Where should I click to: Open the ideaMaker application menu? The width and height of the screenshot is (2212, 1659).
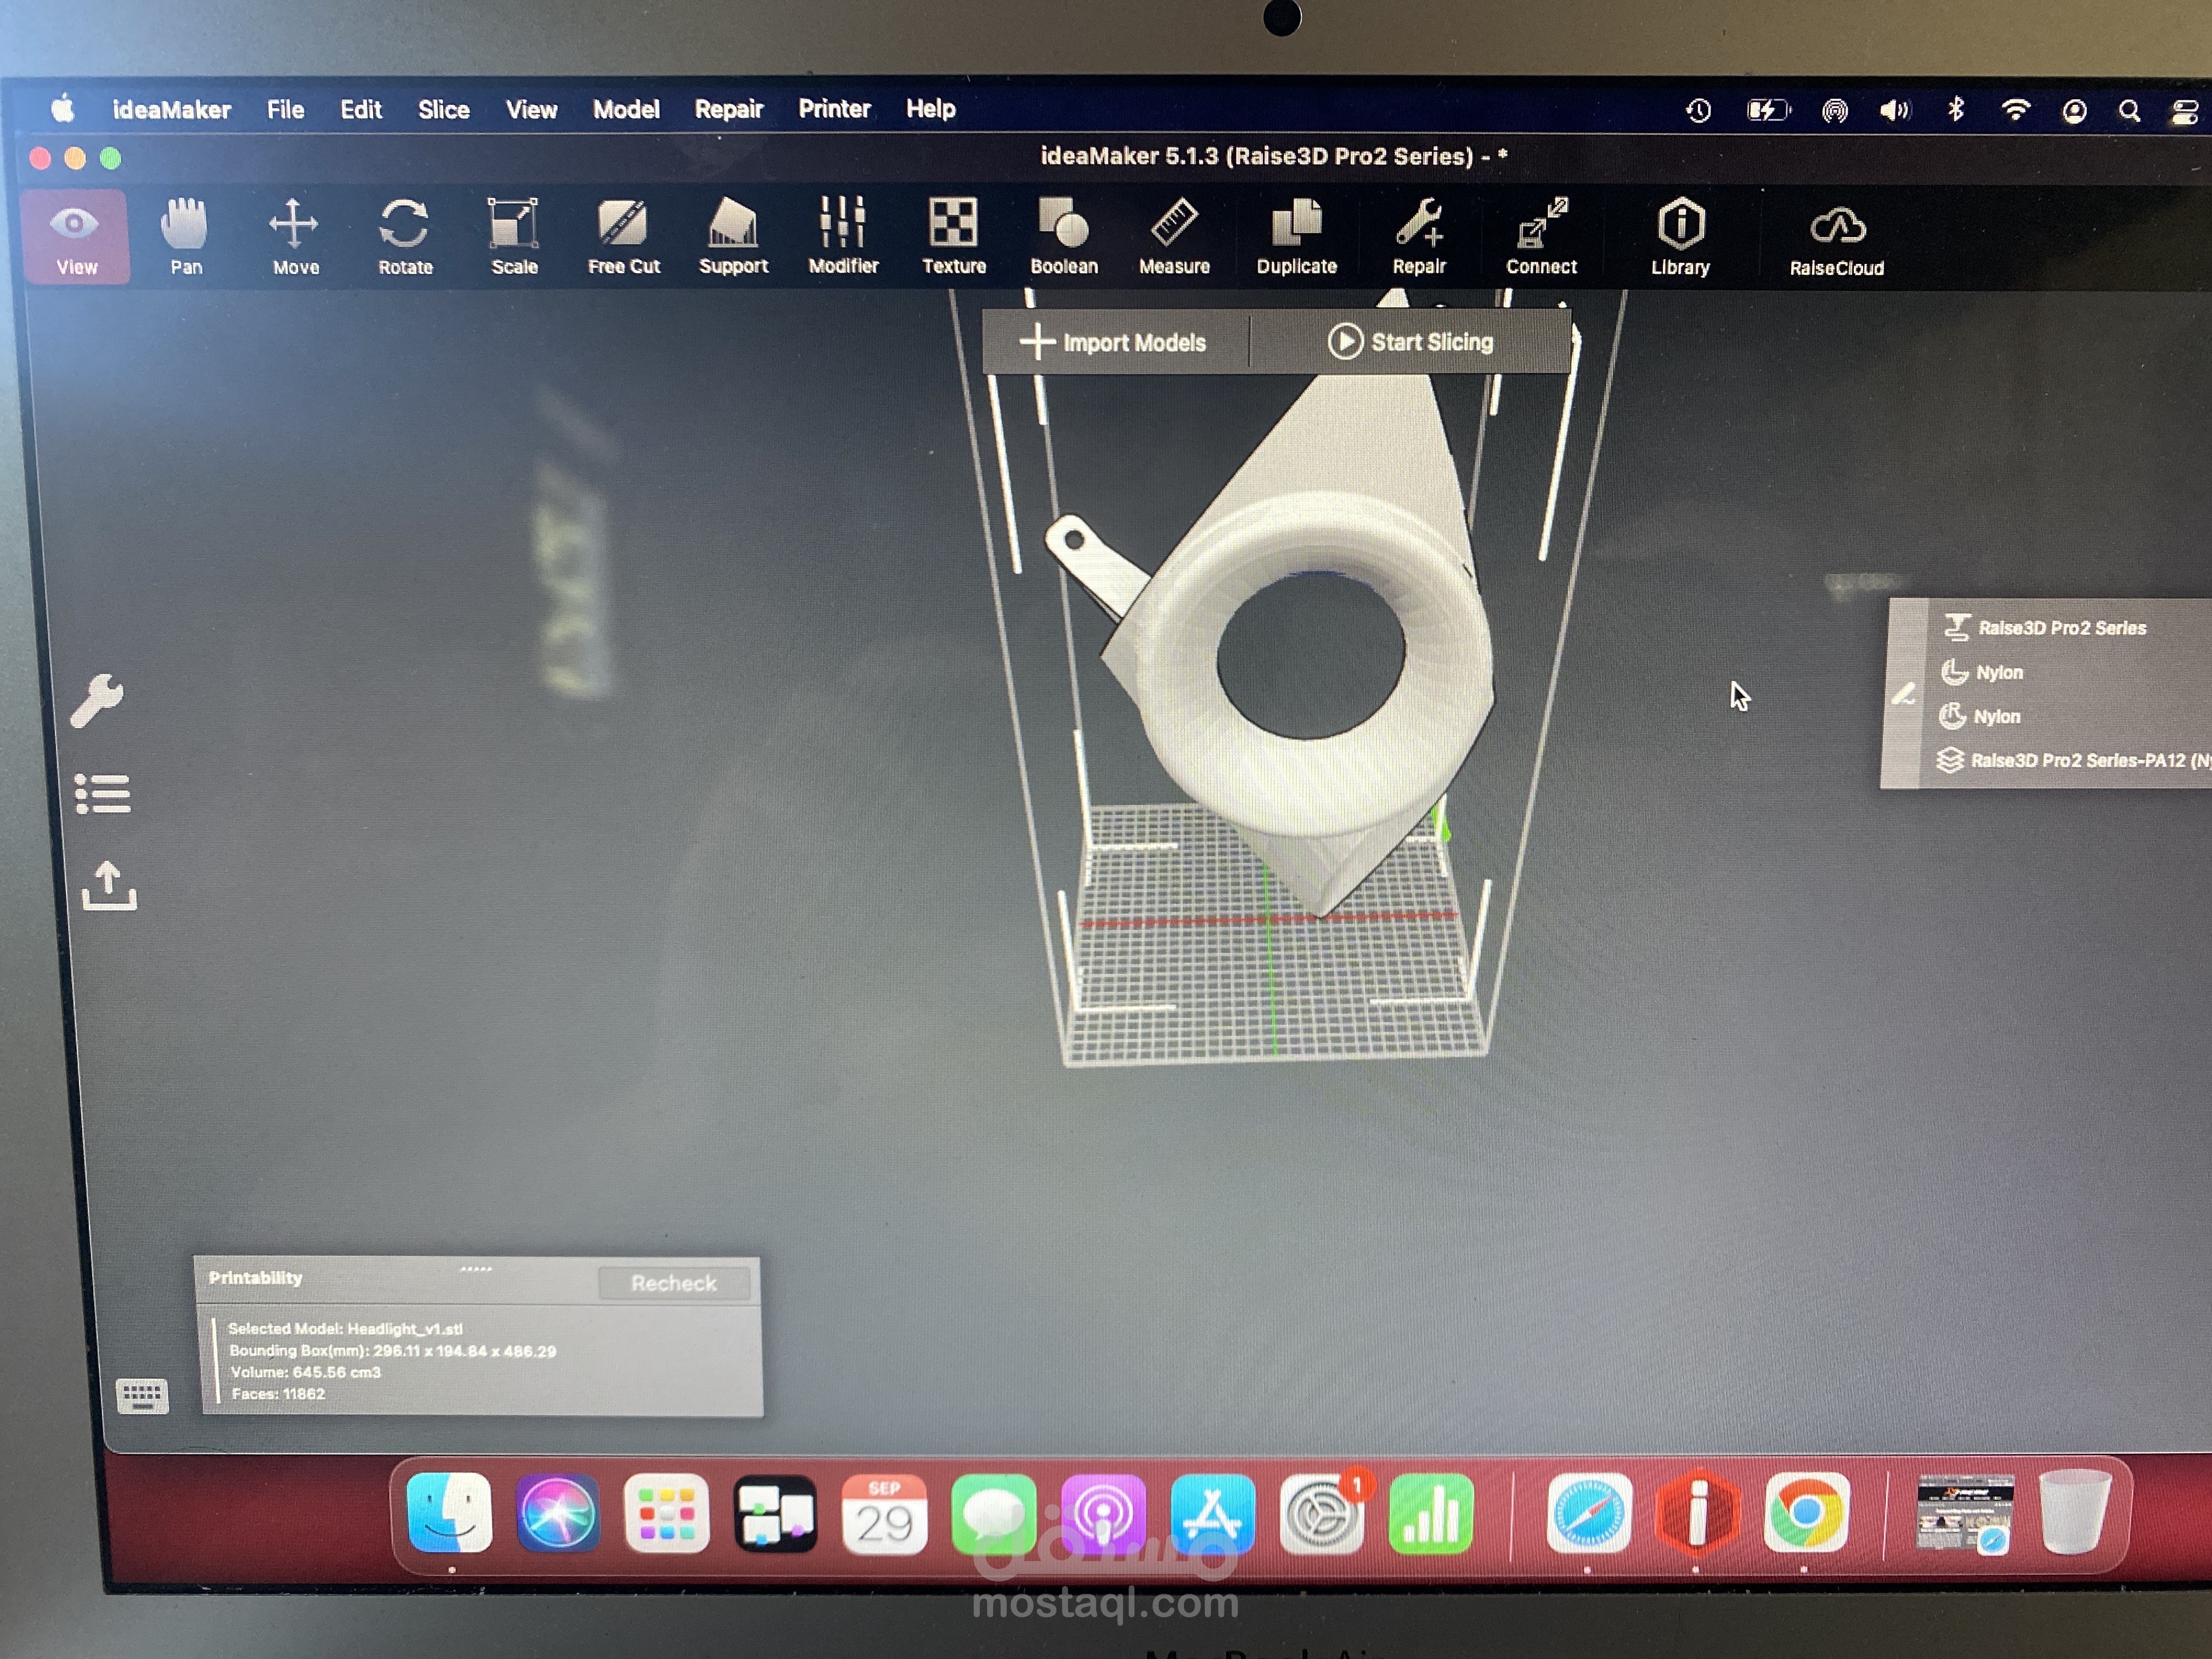tap(171, 110)
